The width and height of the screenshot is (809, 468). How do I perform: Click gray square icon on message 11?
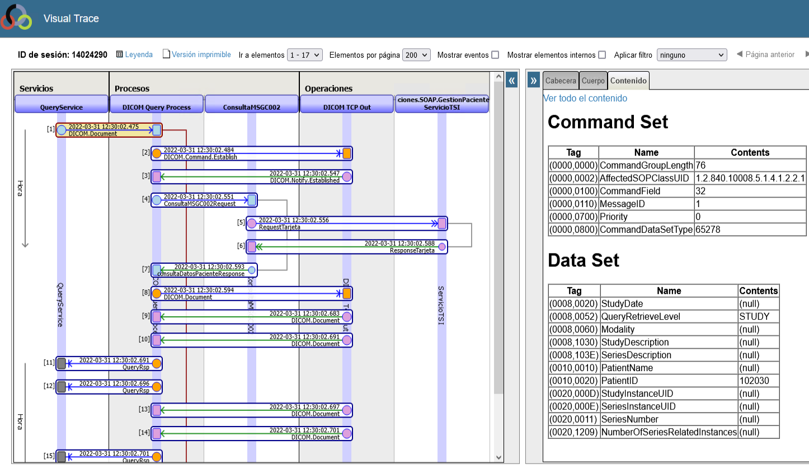click(62, 363)
